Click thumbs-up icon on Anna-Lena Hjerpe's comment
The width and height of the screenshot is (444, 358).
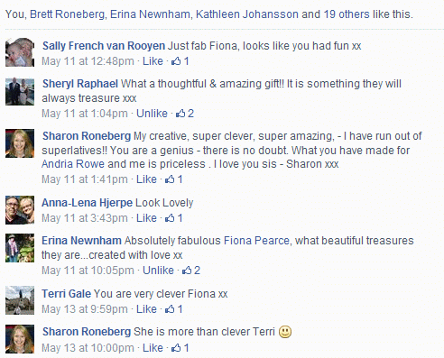tap(170, 218)
